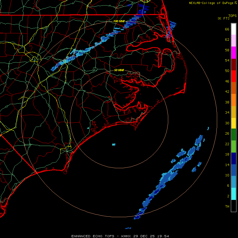Click the "TOPS" legend heading
The height and width of the screenshot is (238, 238).
point(232,16)
